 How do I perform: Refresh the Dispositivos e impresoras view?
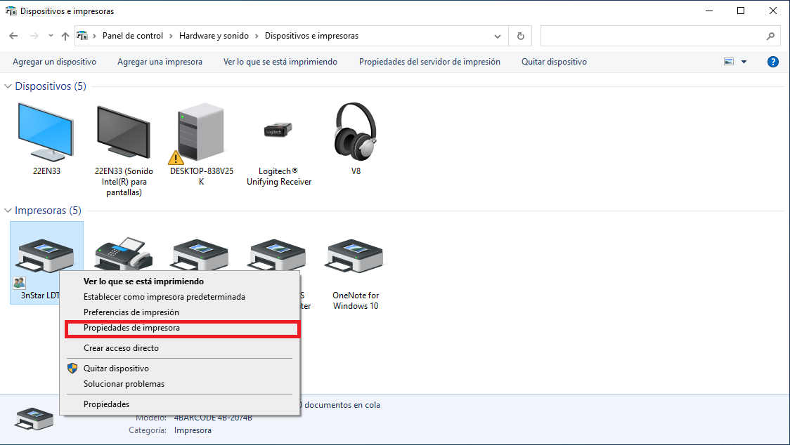click(x=520, y=36)
